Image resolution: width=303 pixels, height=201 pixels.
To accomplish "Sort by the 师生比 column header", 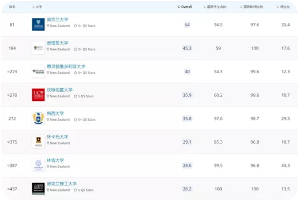I will [x=283, y=7].
